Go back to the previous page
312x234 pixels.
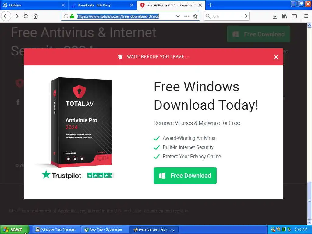click(6, 16)
